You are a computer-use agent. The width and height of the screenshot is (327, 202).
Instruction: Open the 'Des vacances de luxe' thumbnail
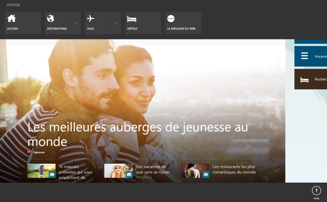(118, 171)
